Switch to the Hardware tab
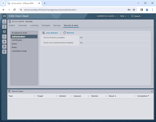The height and width of the screenshot is (122, 156). click(x=23, y=25)
